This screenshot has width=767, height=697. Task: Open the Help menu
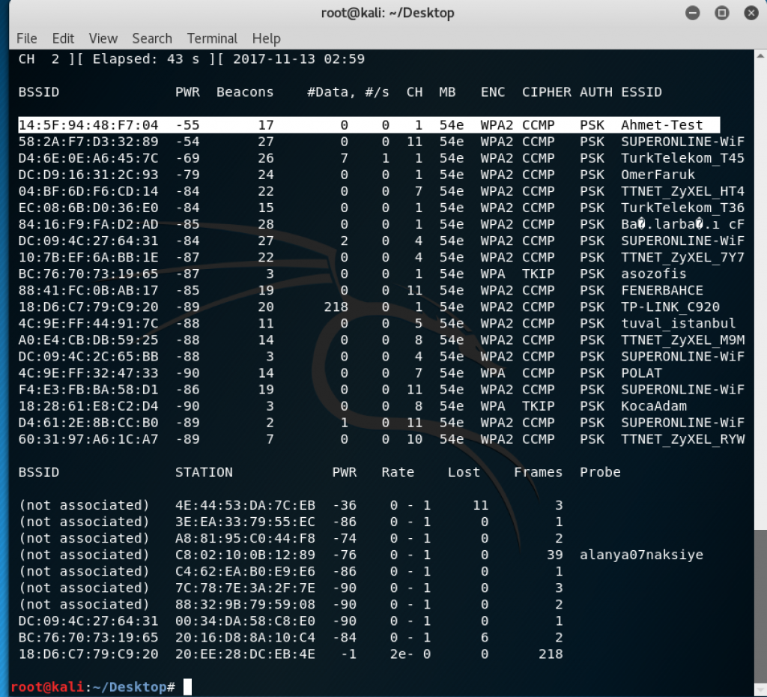[x=266, y=38]
